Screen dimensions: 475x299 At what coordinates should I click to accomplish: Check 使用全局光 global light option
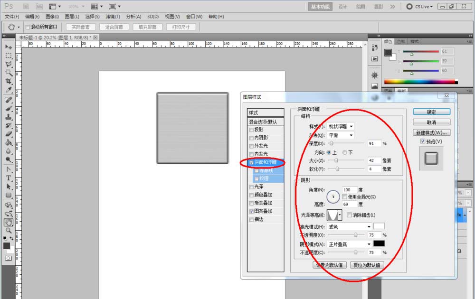tap(345, 197)
